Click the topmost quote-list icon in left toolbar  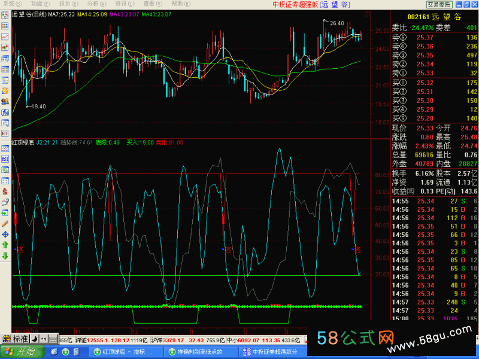tap(5, 16)
